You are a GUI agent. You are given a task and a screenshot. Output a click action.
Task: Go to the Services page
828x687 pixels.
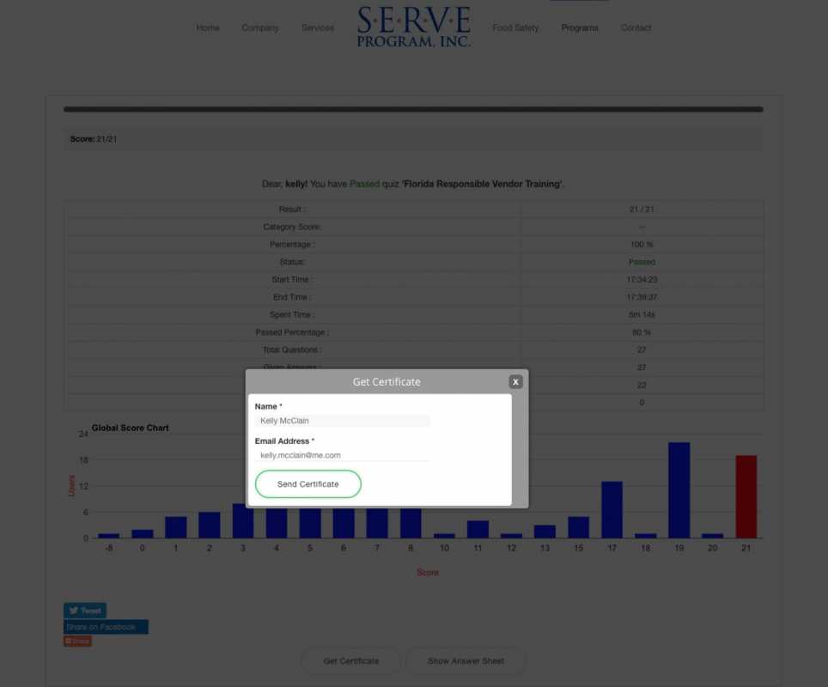pos(318,27)
